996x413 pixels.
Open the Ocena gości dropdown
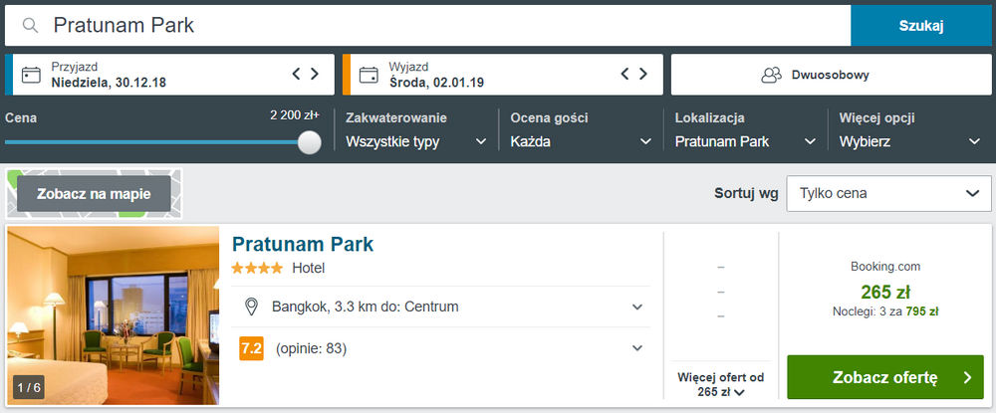(582, 141)
